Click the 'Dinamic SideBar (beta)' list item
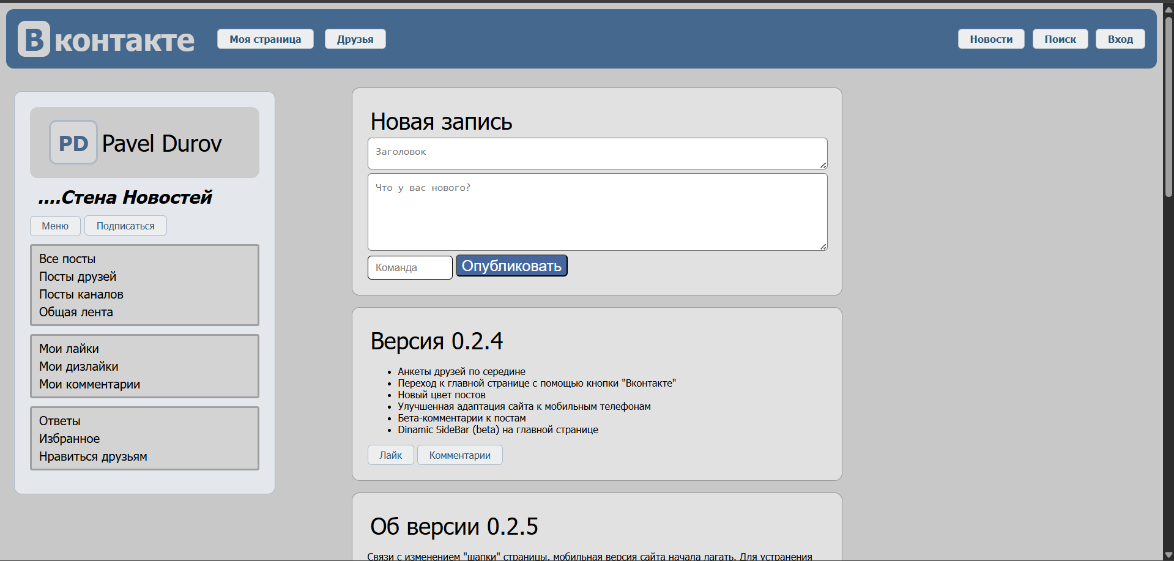This screenshot has width=1174, height=561. pyautogui.click(x=498, y=429)
